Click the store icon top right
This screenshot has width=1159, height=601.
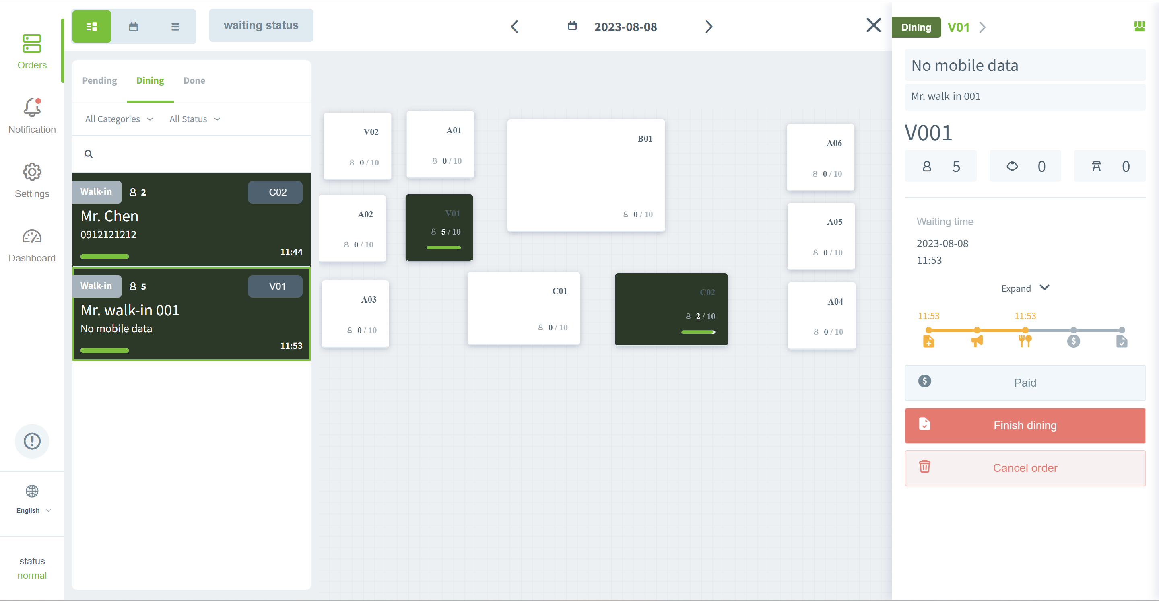tap(1139, 27)
